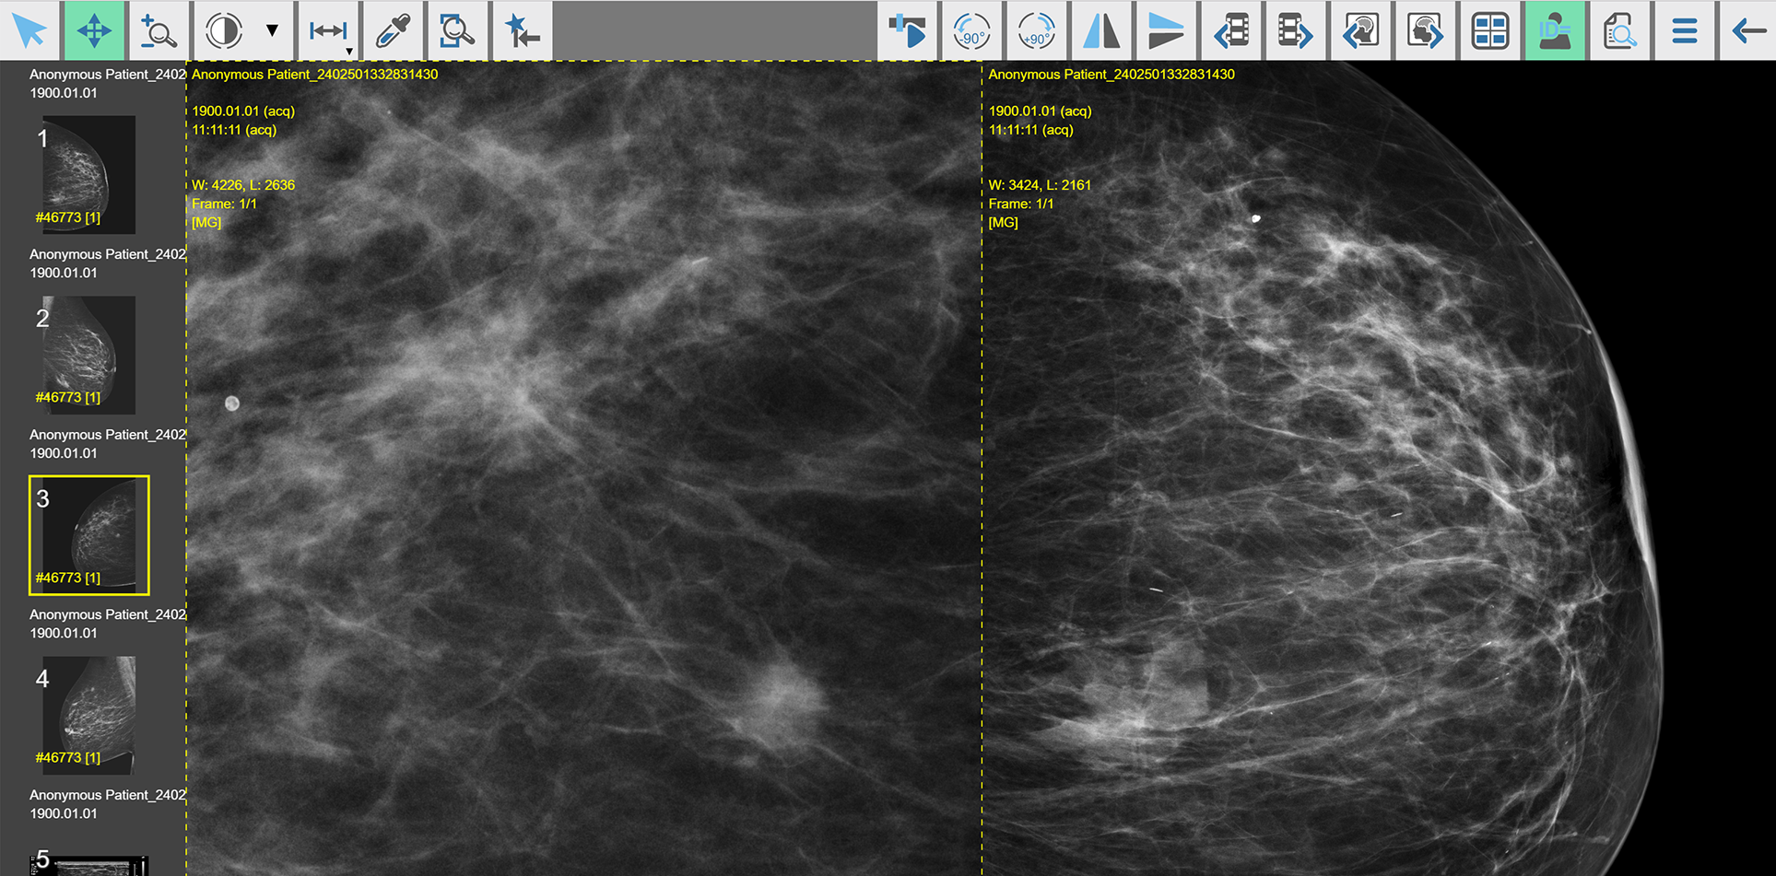
Task: Click 'Frame: 1/1' in right viewport
Action: [x=1020, y=204]
